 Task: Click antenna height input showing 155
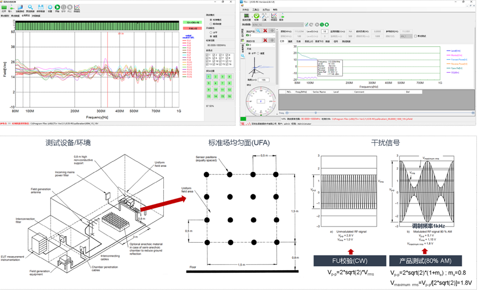click(264, 80)
